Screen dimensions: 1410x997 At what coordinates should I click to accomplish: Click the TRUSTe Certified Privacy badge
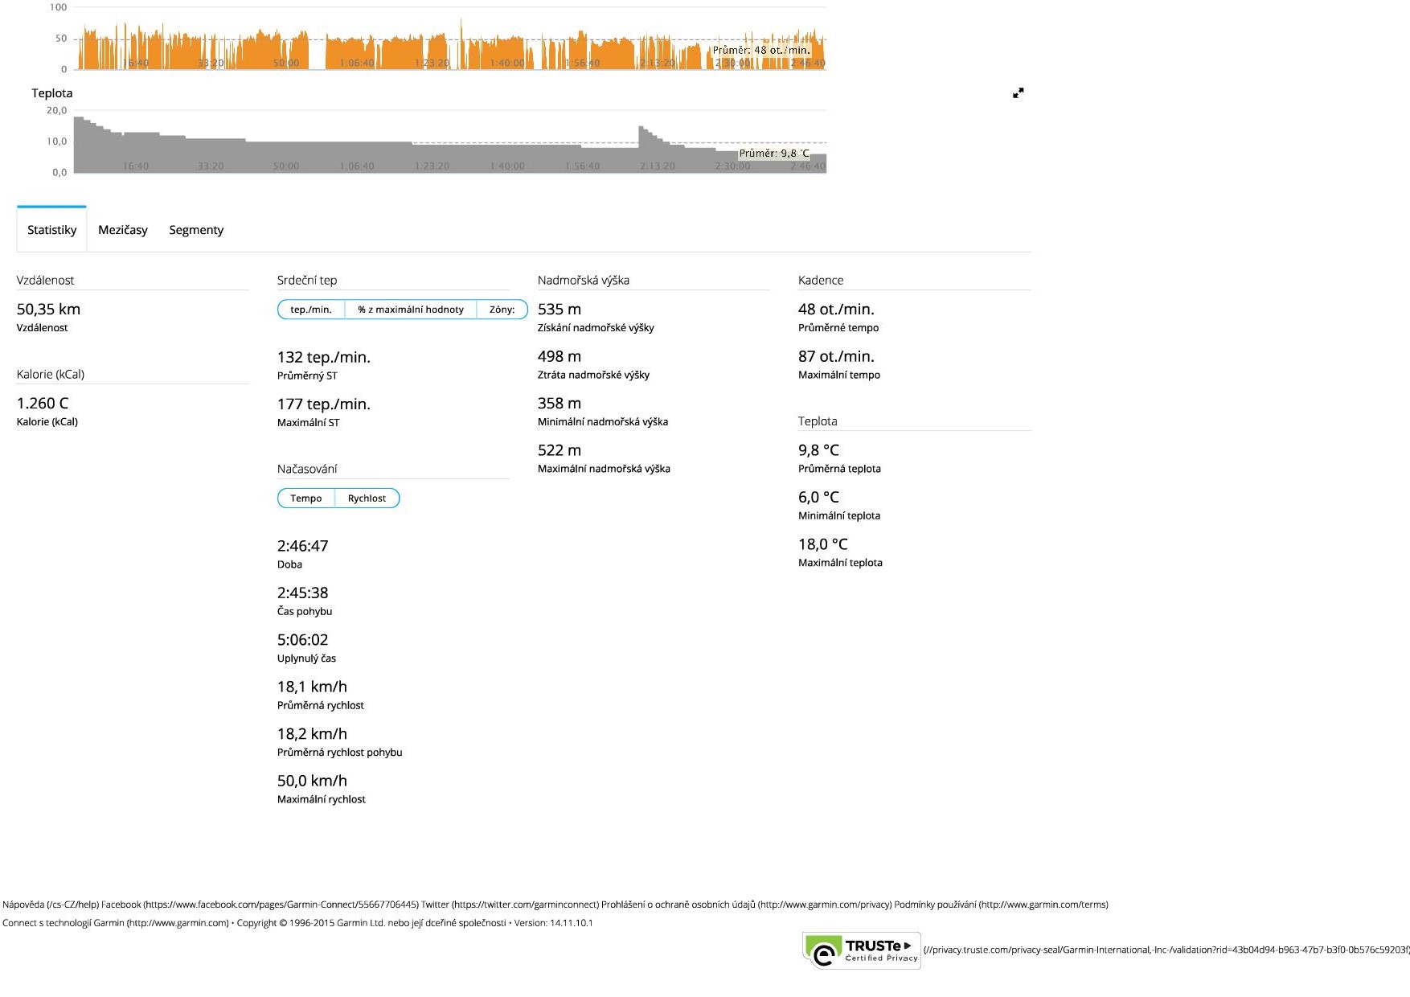click(861, 950)
